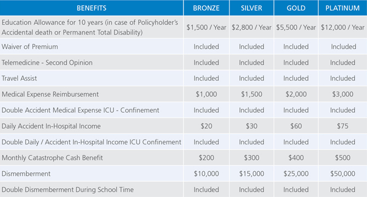Select the BRONZE plan header
The height and width of the screenshot is (197, 367).
click(206, 8)
